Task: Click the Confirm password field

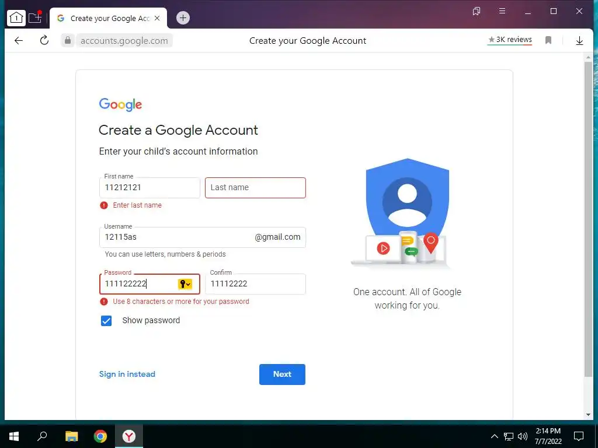Action: pos(255,284)
